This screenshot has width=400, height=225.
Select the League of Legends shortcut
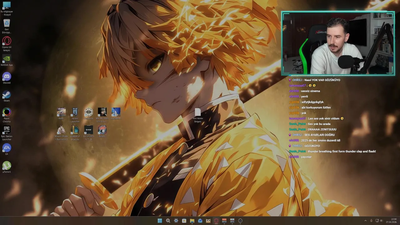(75, 133)
